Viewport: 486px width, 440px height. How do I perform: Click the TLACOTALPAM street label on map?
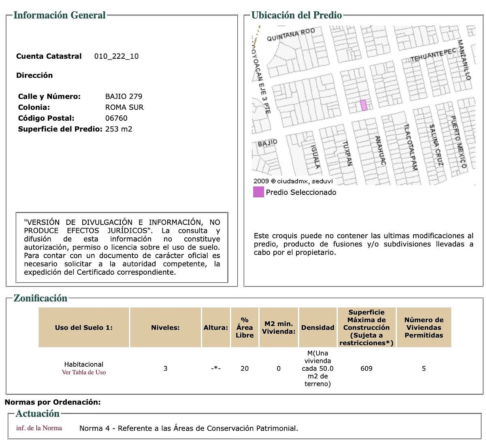411,147
